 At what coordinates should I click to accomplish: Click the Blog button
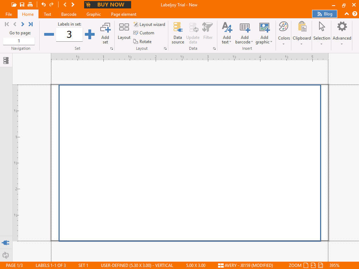coord(324,14)
